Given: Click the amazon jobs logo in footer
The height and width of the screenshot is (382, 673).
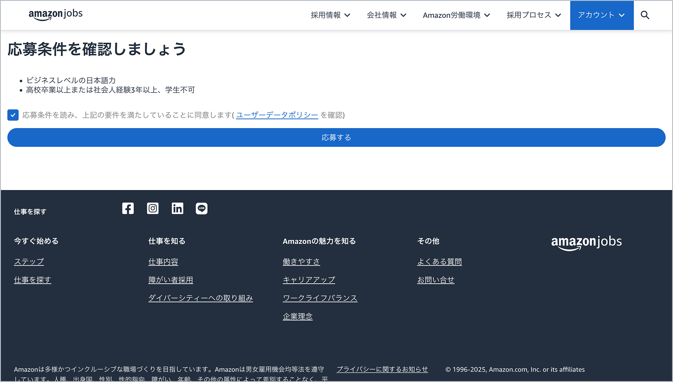Looking at the screenshot, I should click(x=586, y=243).
